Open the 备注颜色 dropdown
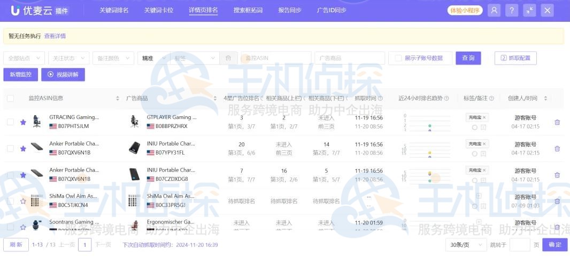The width and height of the screenshot is (570, 257). [113, 58]
